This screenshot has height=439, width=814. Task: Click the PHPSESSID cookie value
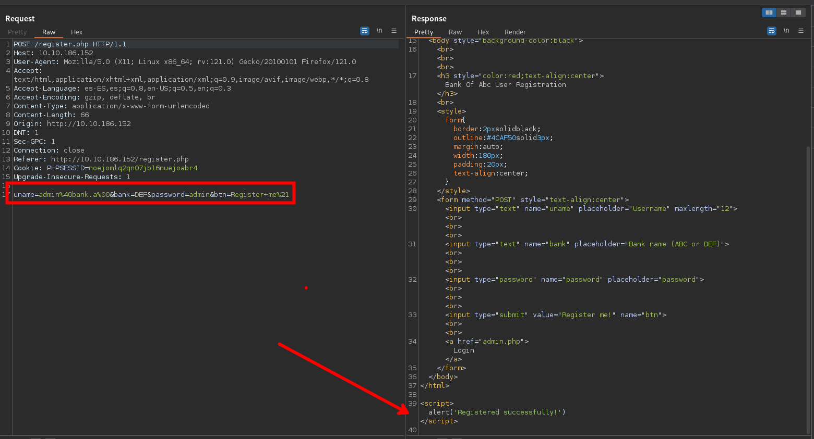click(x=143, y=168)
